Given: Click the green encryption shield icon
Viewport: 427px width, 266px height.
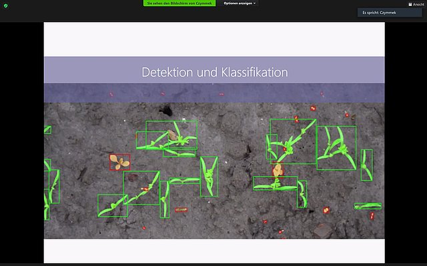Looking at the screenshot, I should (x=6, y=5).
